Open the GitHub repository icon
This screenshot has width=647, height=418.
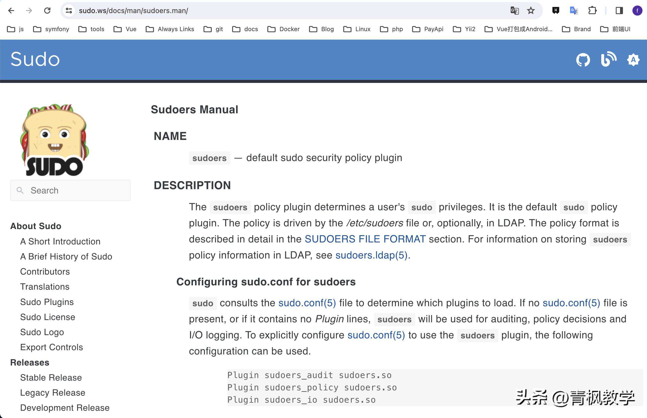pyautogui.click(x=583, y=60)
